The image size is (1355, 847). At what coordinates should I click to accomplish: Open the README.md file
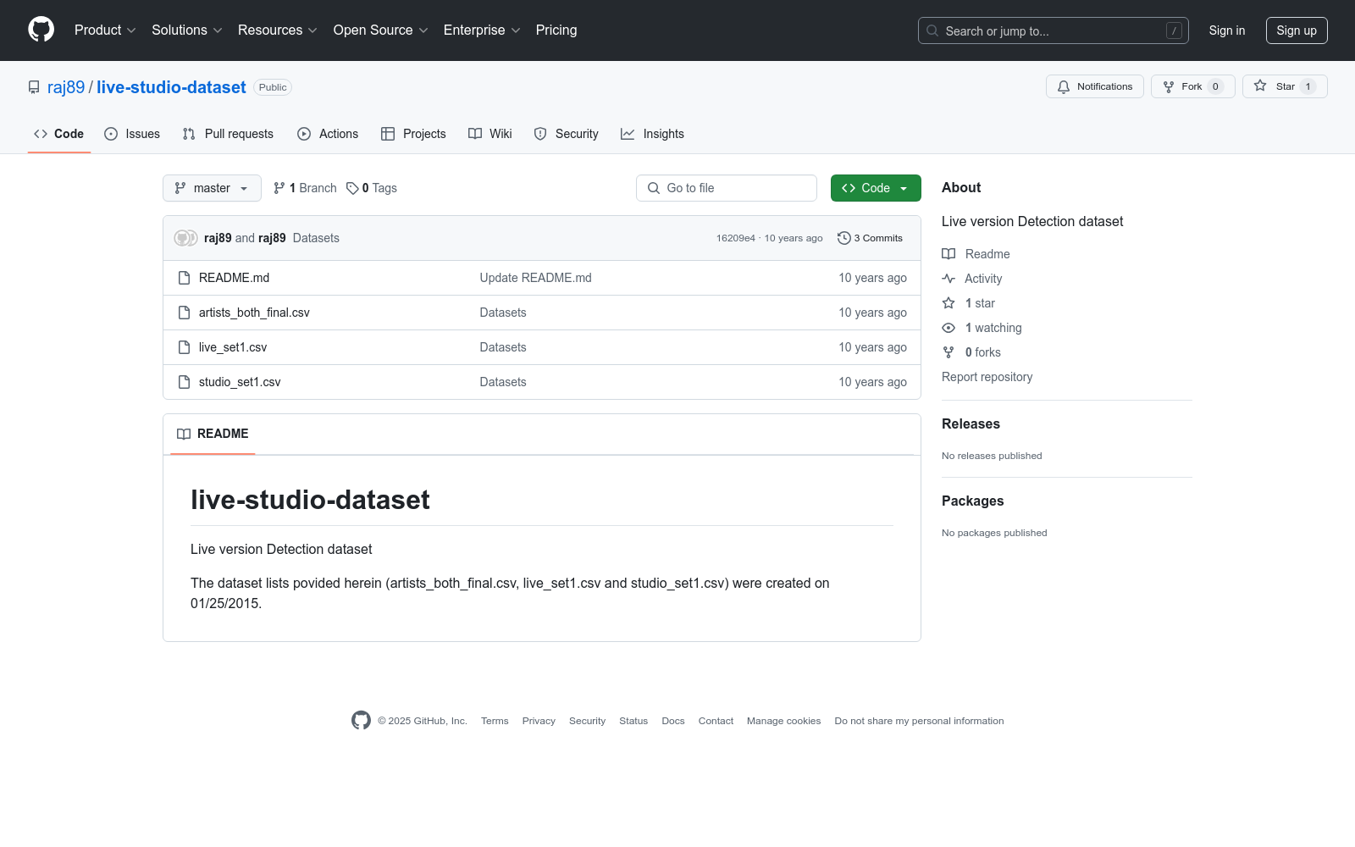234,278
